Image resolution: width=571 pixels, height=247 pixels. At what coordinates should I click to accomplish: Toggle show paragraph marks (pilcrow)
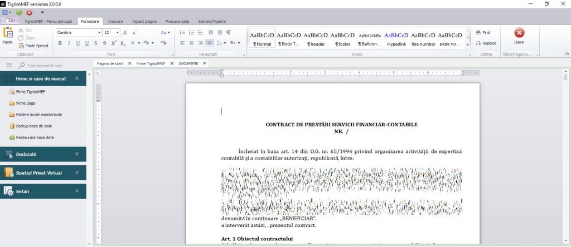point(229,32)
